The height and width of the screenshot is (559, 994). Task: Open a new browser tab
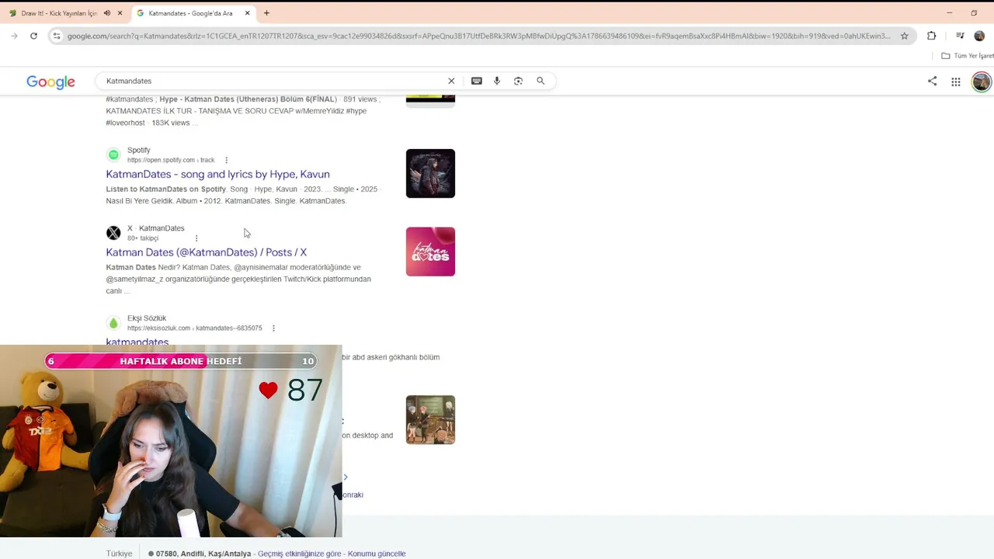pos(266,13)
